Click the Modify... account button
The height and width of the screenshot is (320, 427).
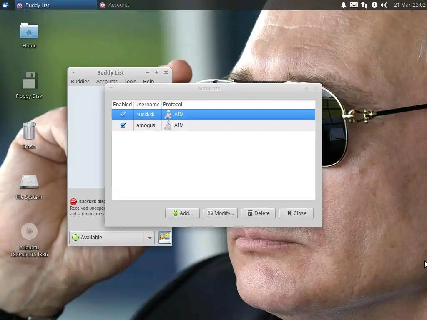click(220, 213)
